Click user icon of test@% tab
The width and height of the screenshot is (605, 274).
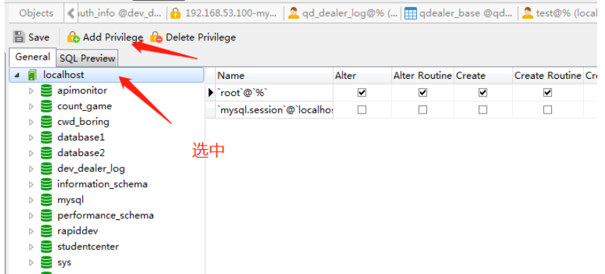528,13
